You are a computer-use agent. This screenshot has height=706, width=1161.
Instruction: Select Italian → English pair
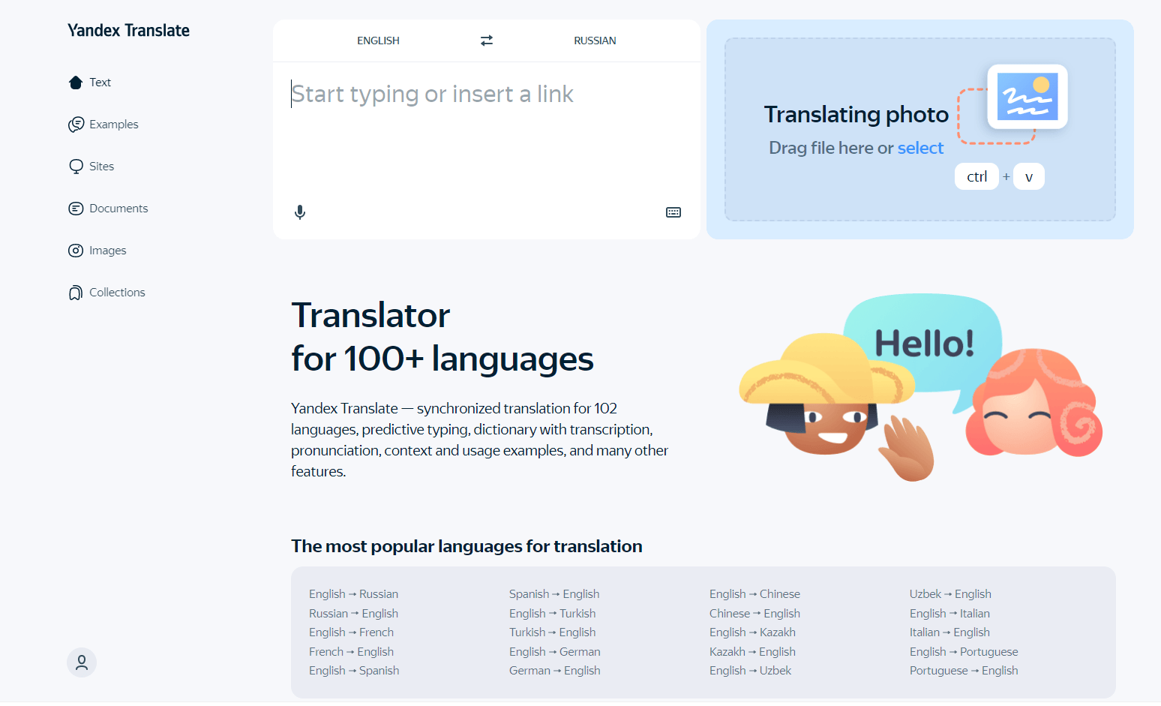(949, 632)
